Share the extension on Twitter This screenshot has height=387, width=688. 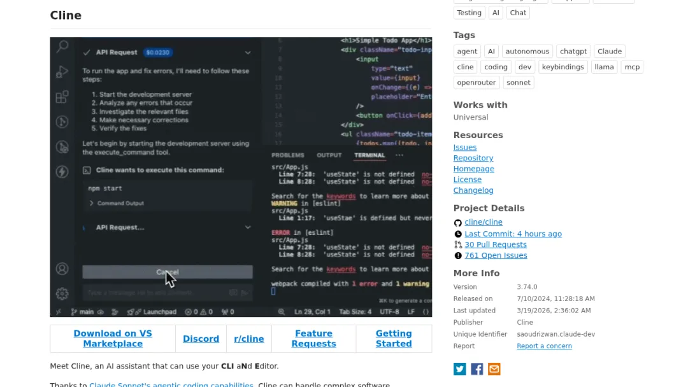coord(459,369)
